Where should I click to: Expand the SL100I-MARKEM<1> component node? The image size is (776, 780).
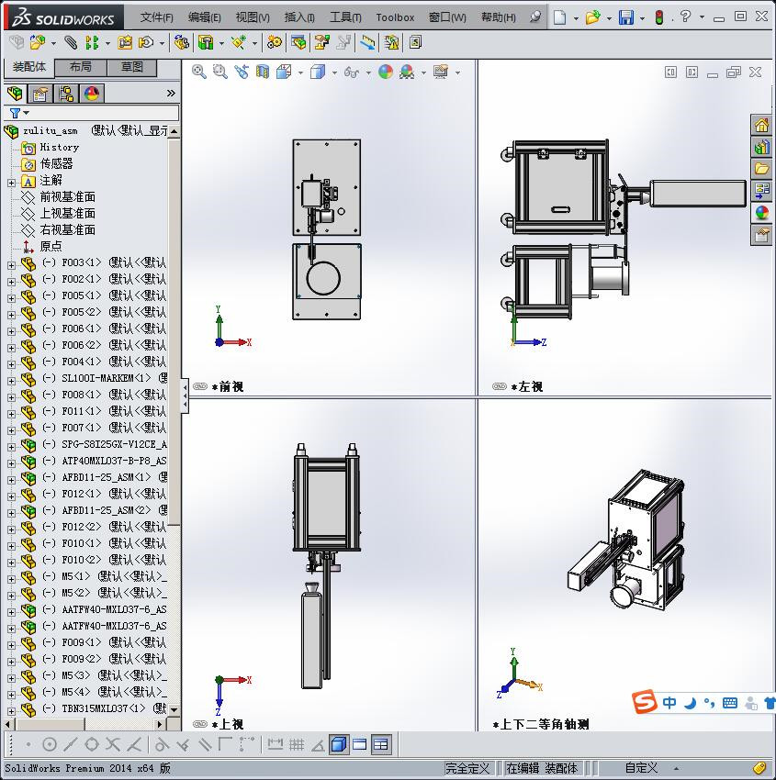coord(11,381)
